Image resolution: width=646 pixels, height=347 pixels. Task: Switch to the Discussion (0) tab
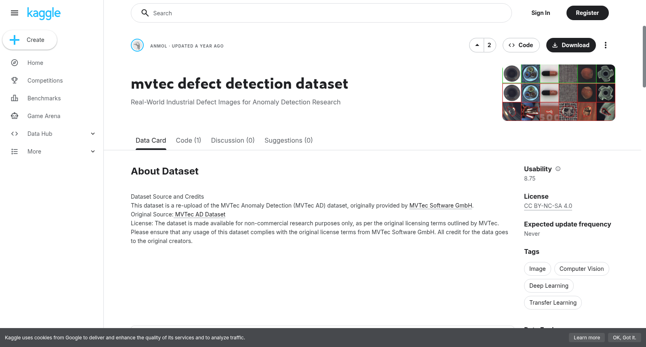pos(233,140)
